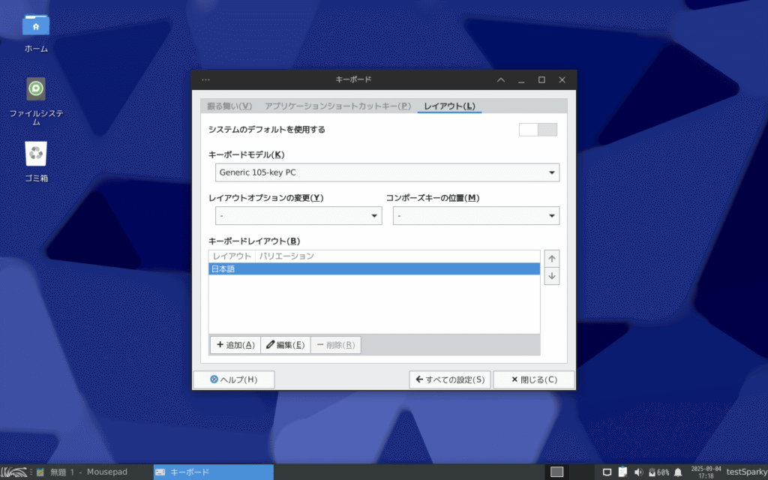Click the 追加 button to add layout

235,345
